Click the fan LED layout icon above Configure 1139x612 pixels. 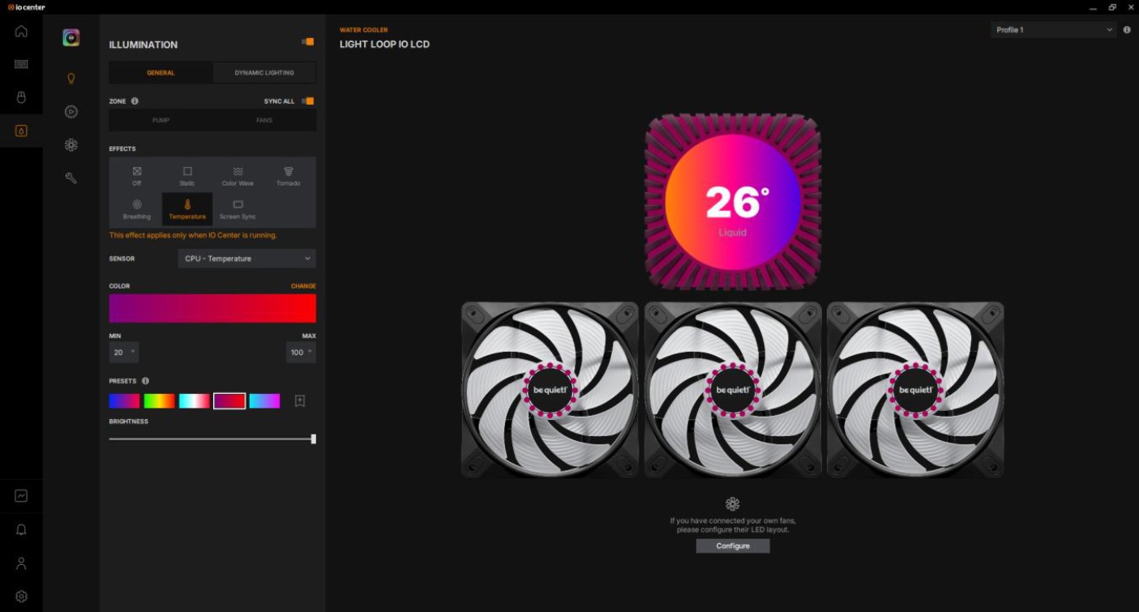pyautogui.click(x=732, y=503)
